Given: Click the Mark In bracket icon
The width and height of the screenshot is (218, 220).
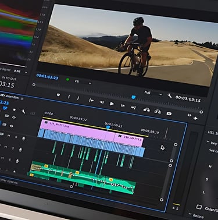Looking at the screenshot, I should click(69, 97).
